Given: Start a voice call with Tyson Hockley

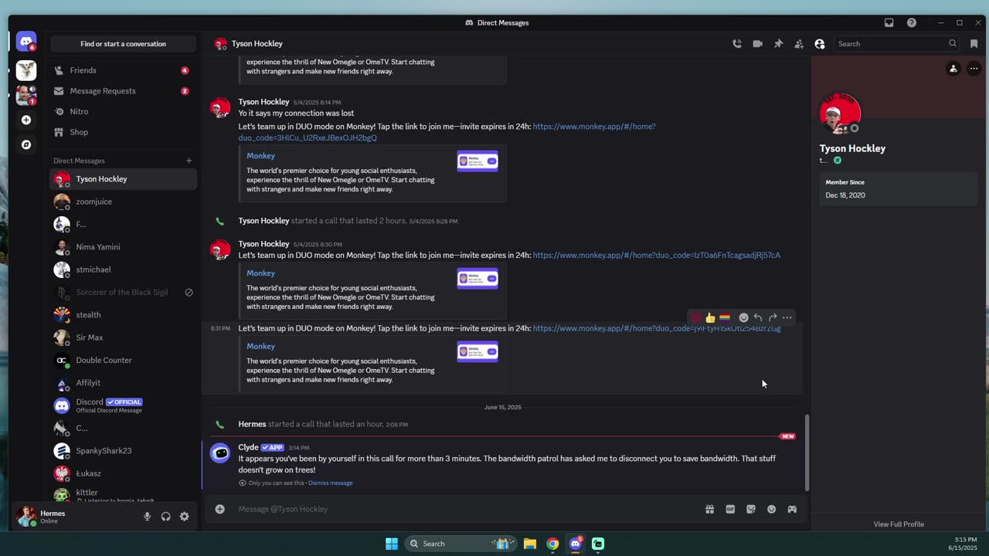Looking at the screenshot, I should coord(737,44).
